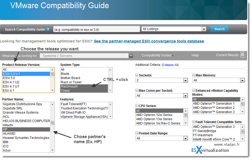
Task: Select Mother Board system type
Action: (x=84, y=78)
